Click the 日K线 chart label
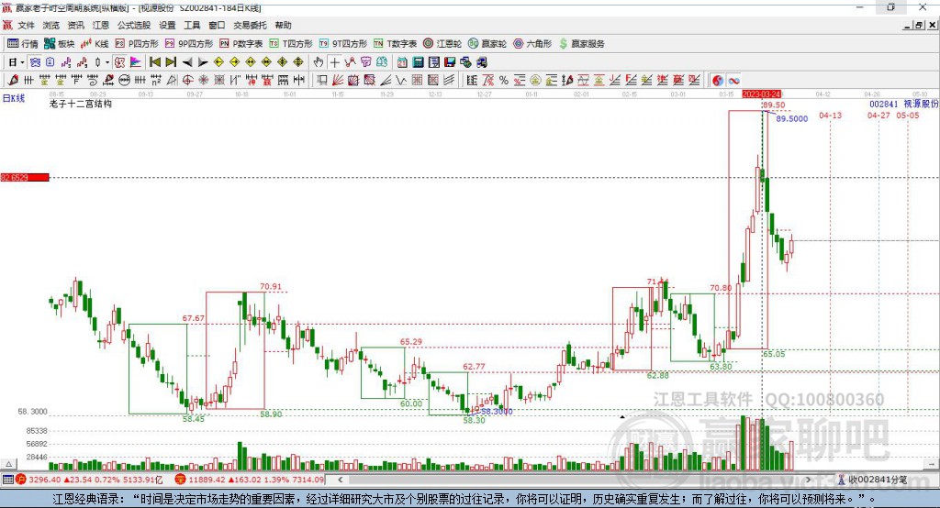 click(x=14, y=99)
